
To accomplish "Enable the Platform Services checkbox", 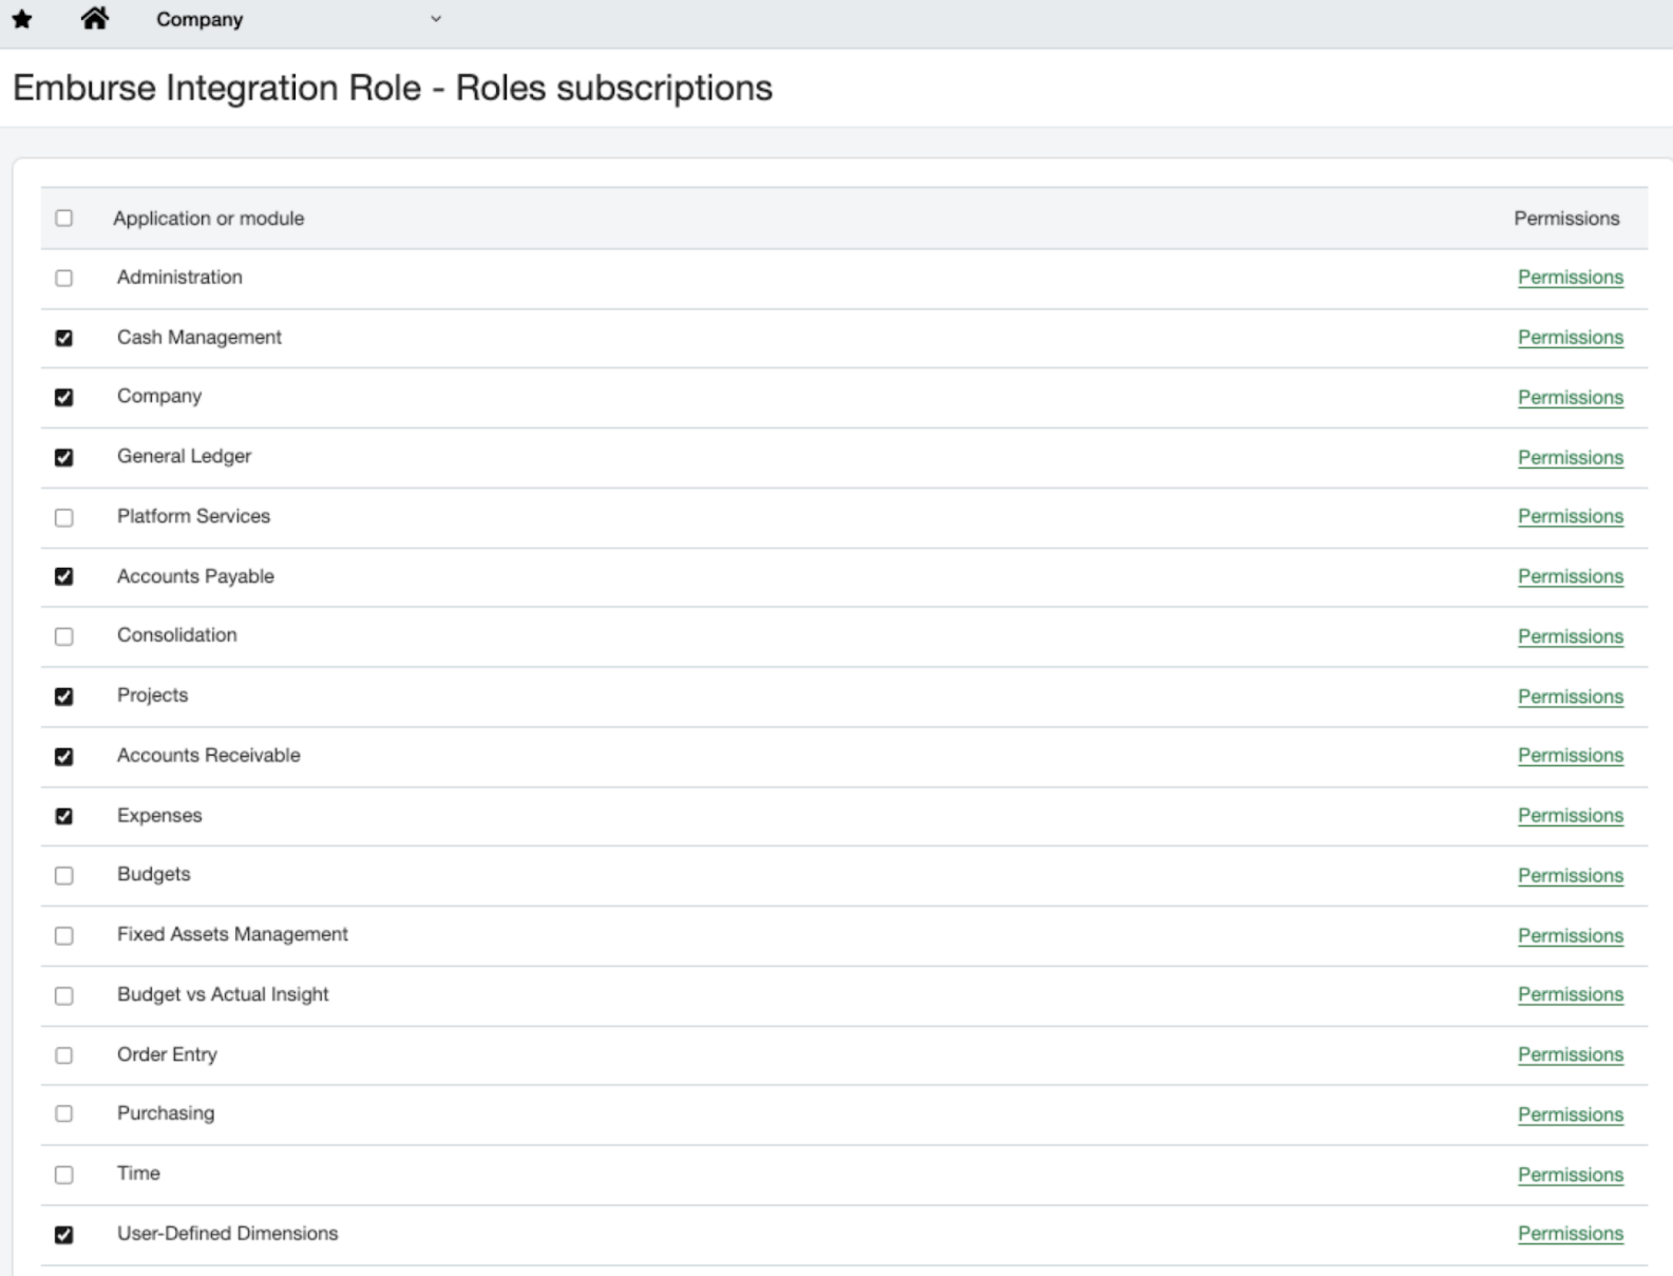I will pos(64,517).
